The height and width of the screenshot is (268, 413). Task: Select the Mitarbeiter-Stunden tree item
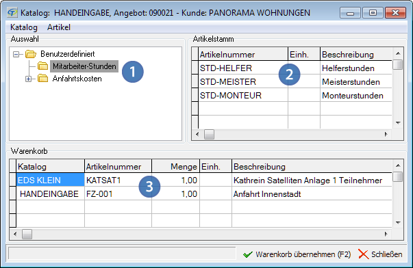coord(84,66)
